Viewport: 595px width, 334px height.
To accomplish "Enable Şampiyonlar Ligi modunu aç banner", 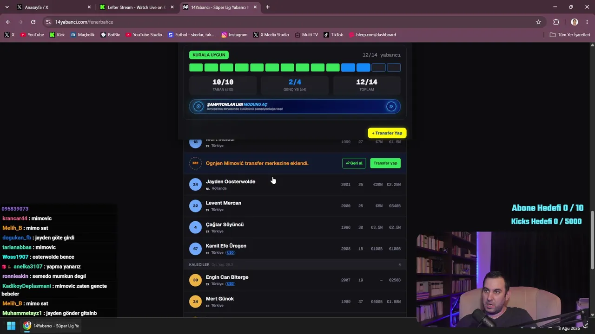I will (295, 107).
